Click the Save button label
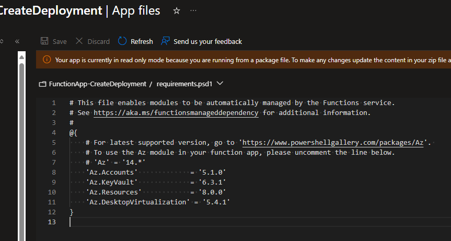 click(x=60, y=42)
